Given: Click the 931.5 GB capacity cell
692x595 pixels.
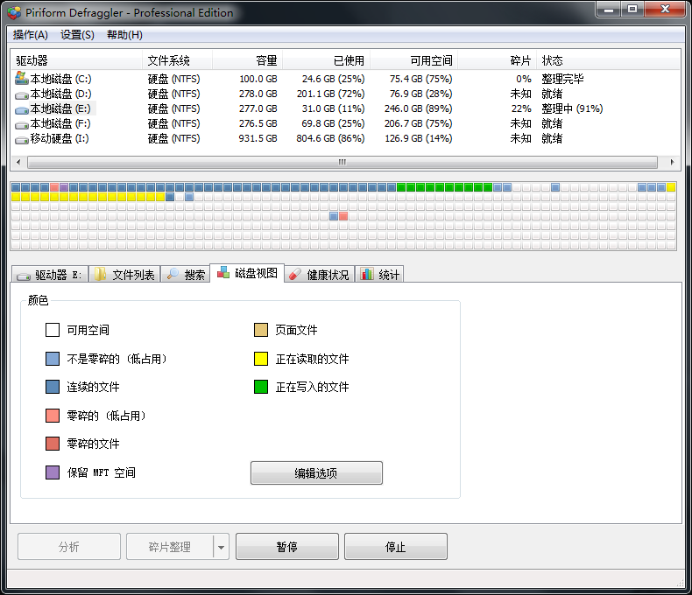Looking at the screenshot, I should point(258,138).
